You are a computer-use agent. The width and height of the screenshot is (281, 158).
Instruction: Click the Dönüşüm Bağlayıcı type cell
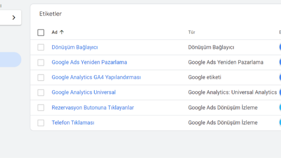(x=211, y=47)
